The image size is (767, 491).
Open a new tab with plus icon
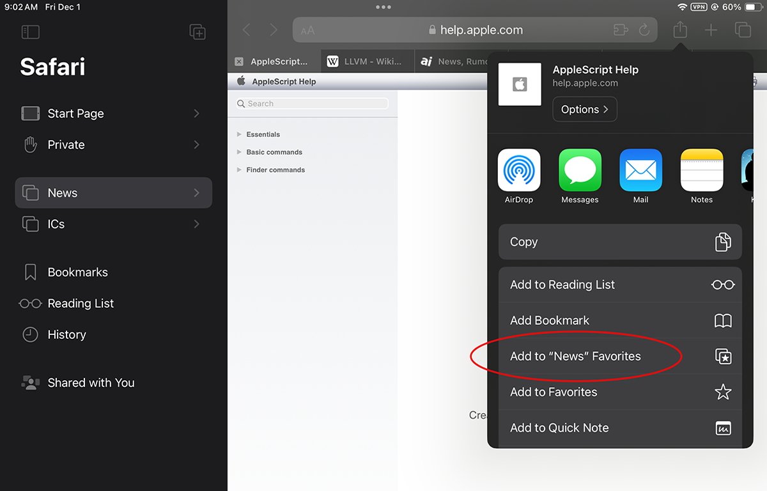click(x=711, y=30)
